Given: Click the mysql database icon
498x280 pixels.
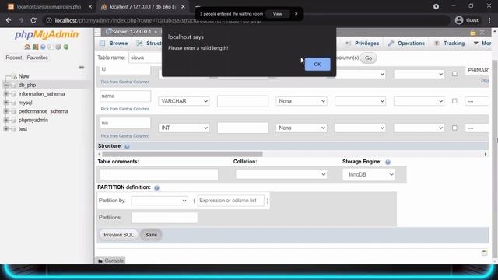Looking at the screenshot, I should tap(13, 103).
